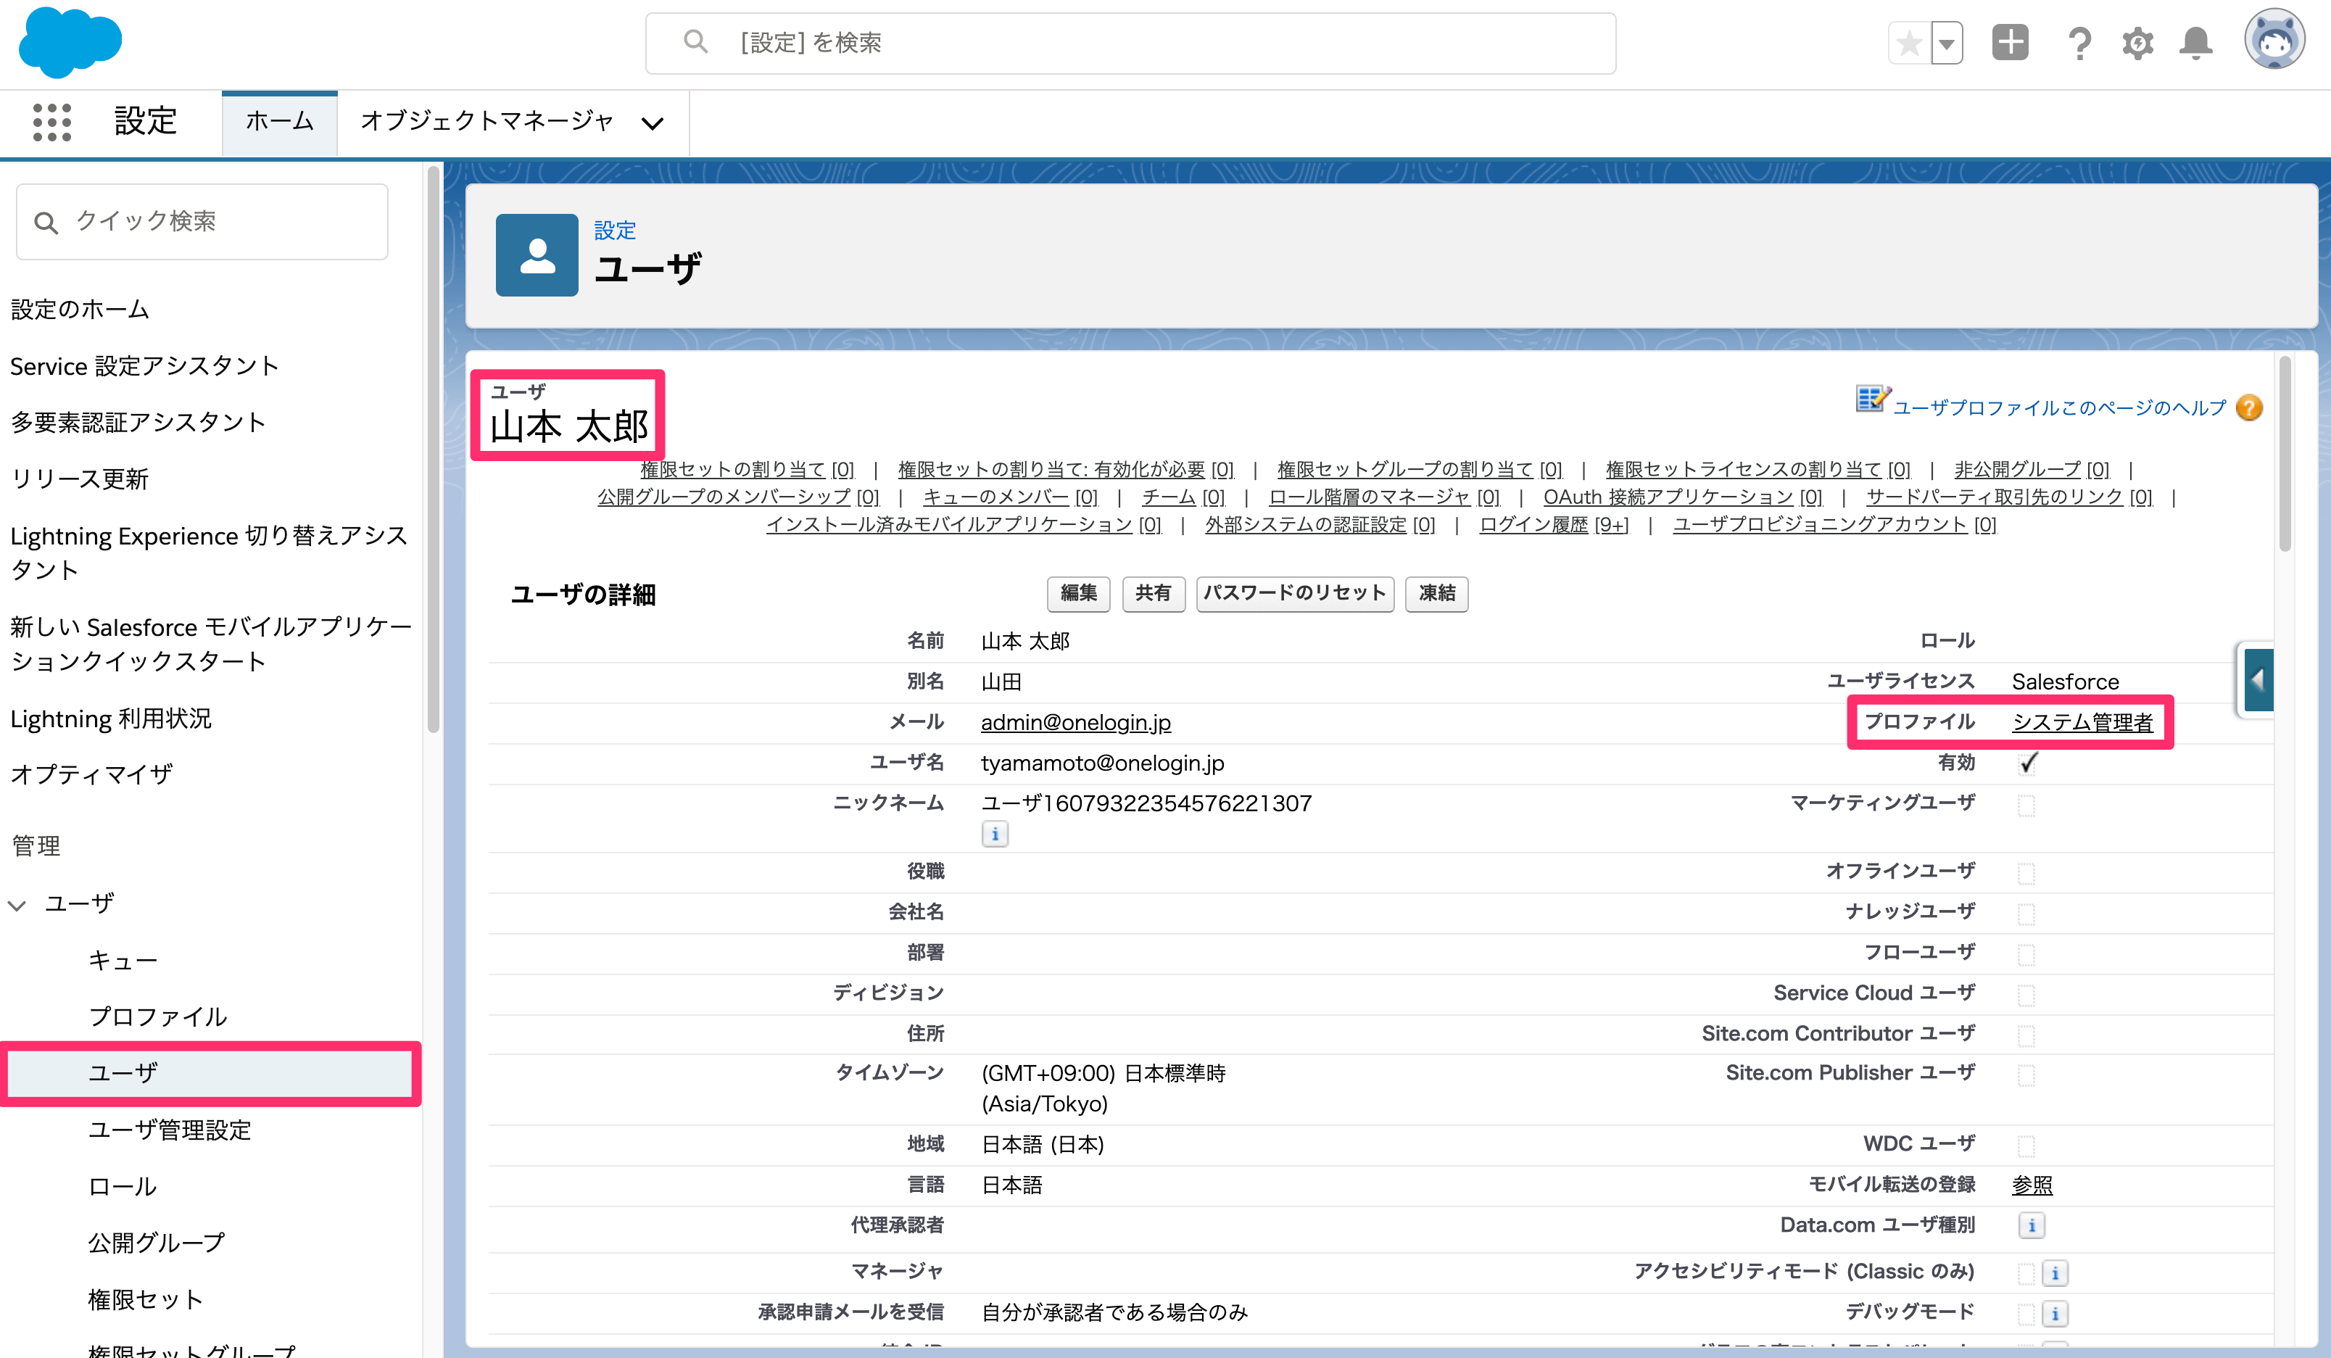Click Data.com user type info icon

coord(2032,1225)
